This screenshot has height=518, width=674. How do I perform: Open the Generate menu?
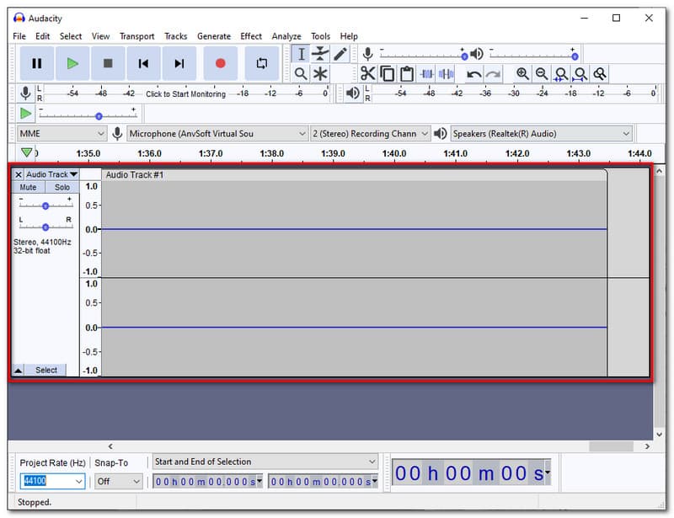(214, 36)
